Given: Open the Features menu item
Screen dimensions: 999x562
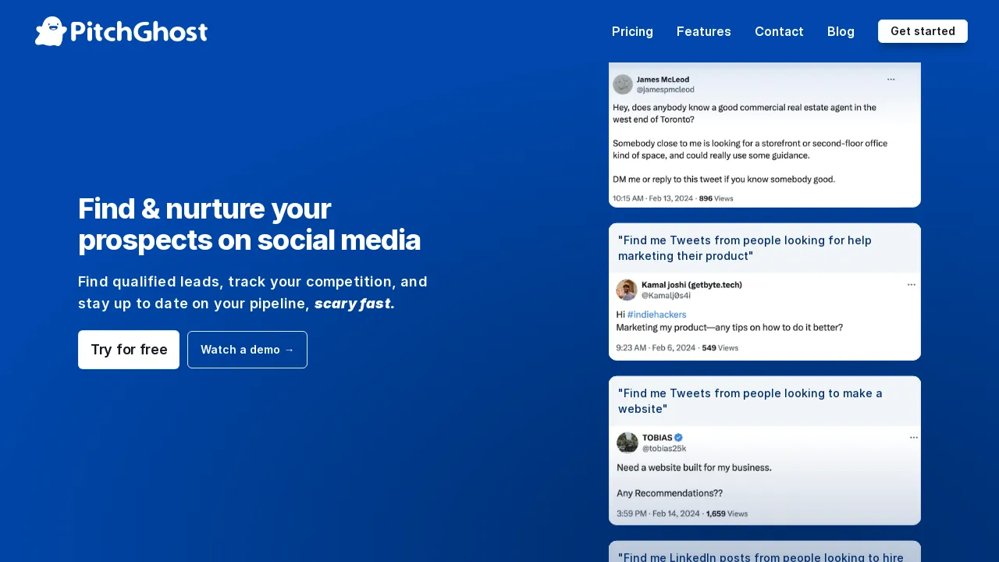Looking at the screenshot, I should [704, 31].
